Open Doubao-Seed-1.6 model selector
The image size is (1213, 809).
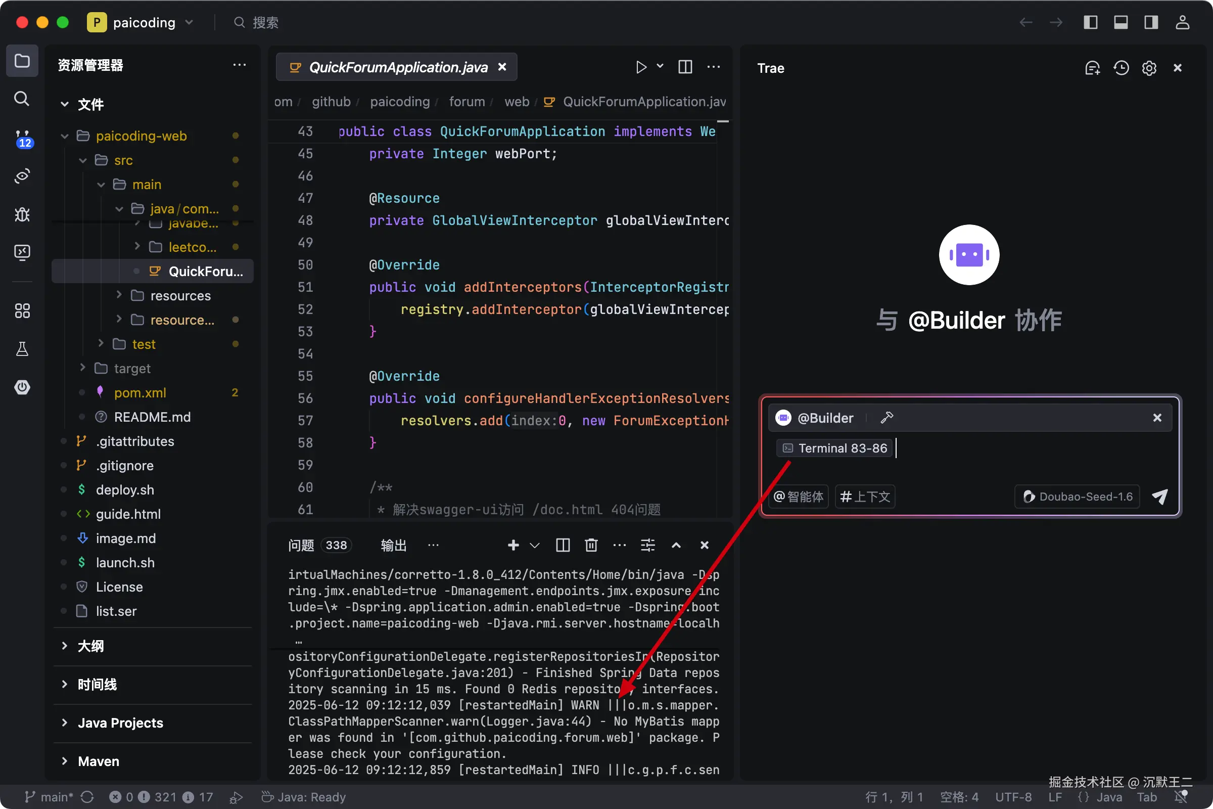pyautogui.click(x=1078, y=497)
